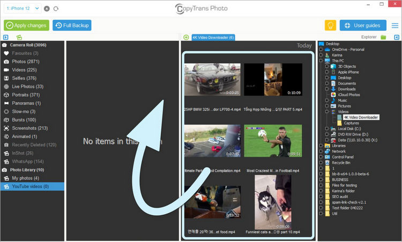Collapse the left device panel arrow

coord(6,37)
